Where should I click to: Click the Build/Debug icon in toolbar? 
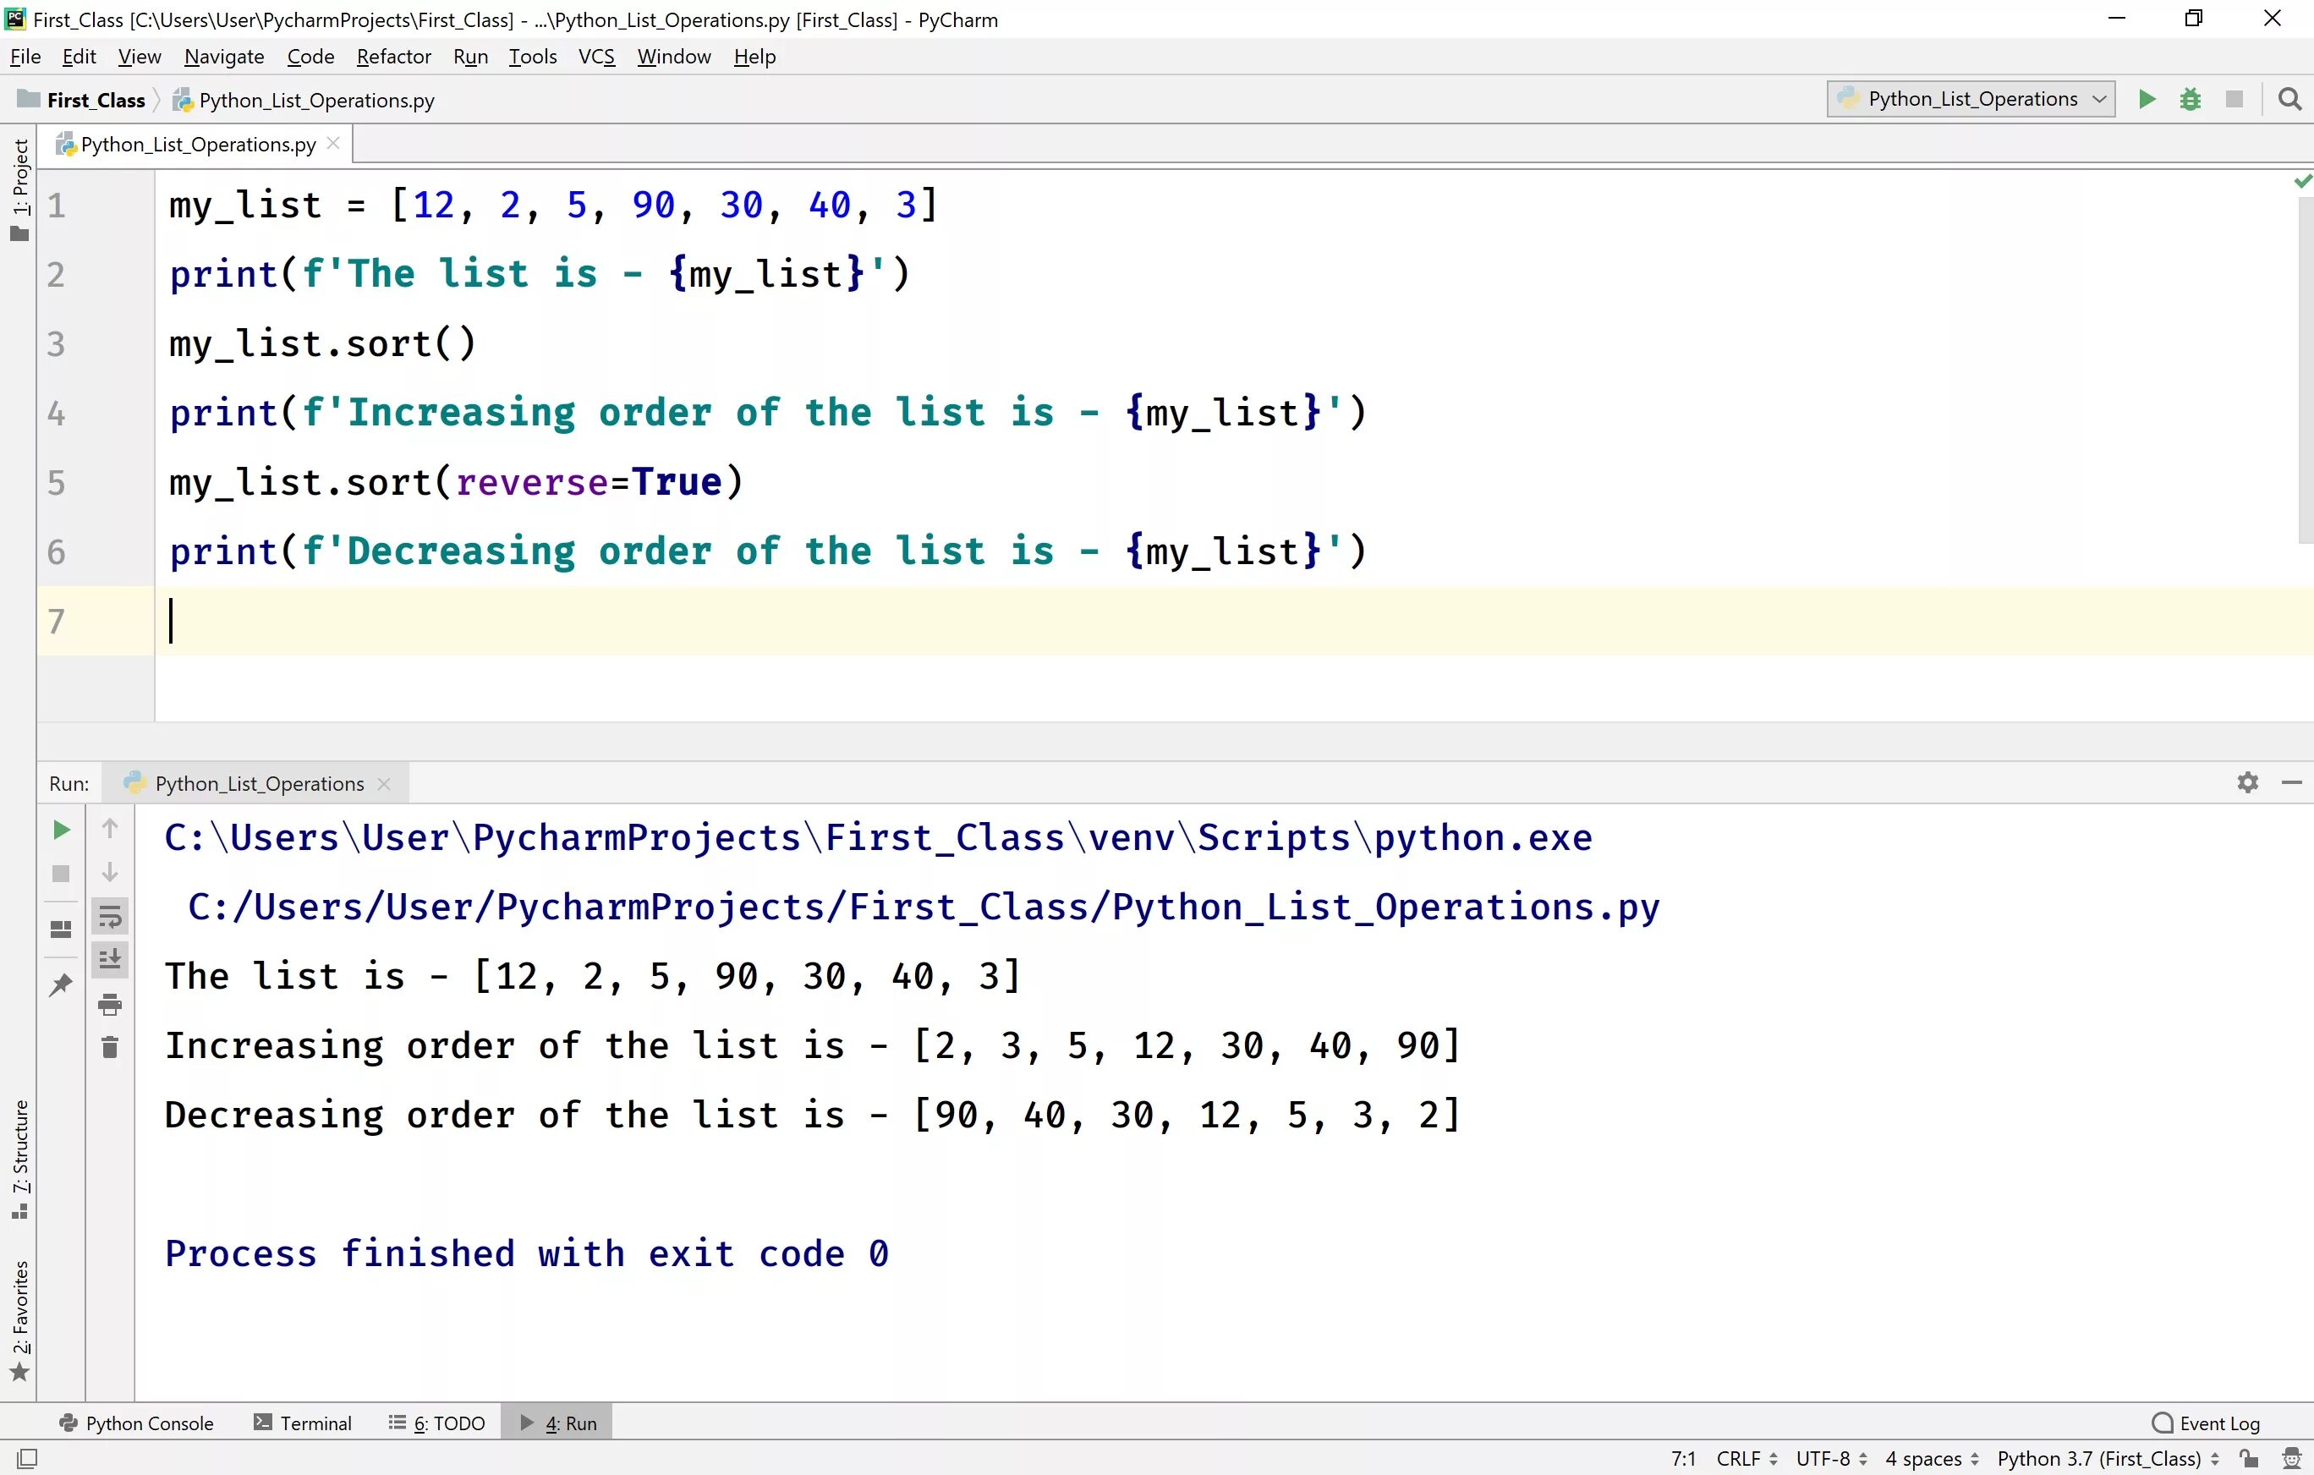(2189, 98)
